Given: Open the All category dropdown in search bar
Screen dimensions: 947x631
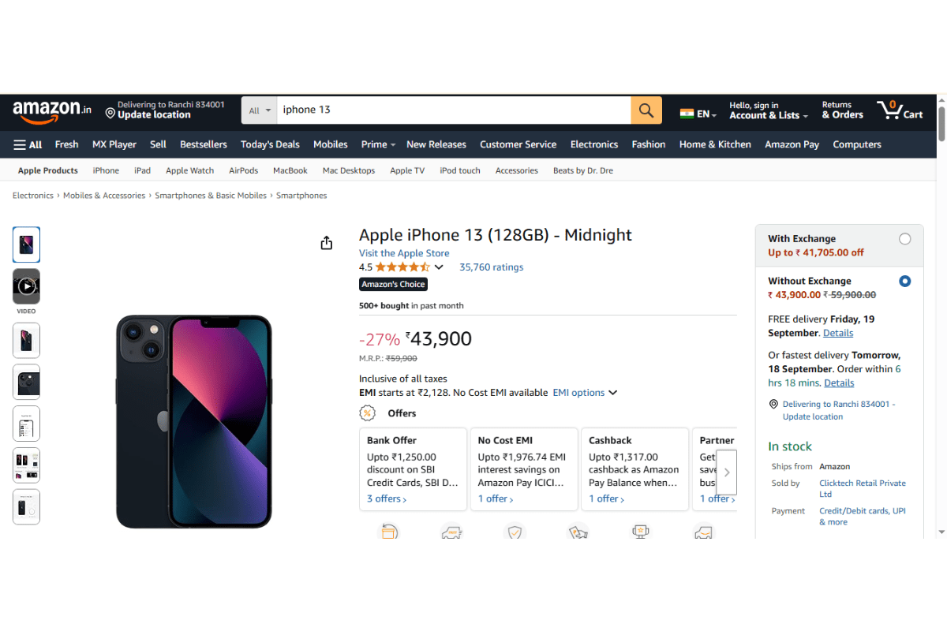Looking at the screenshot, I should pos(259,110).
